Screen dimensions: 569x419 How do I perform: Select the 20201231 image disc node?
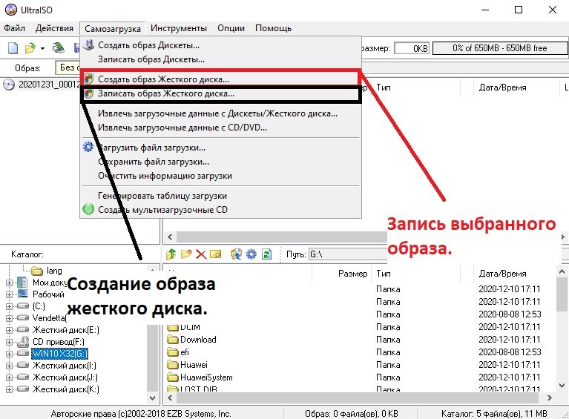tap(42, 85)
